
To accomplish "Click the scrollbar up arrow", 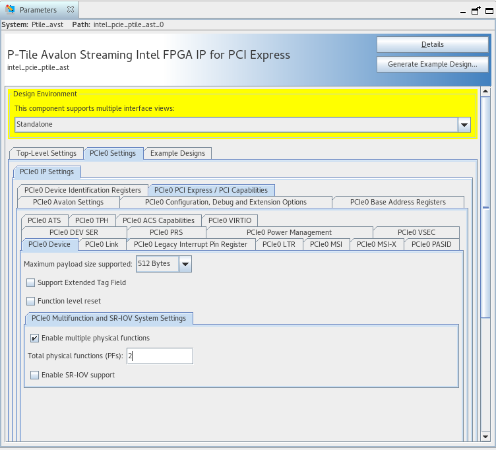I will (x=485, y=92).
